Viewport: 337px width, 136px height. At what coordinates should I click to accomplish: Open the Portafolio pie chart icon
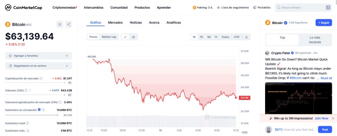tap(255, 8)
